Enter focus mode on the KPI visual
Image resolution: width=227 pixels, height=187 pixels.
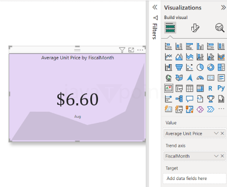coord(131,50)
